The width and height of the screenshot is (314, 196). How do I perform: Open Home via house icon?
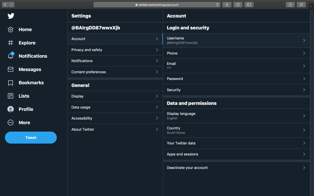pyautogui.click(x=10, y=30)
